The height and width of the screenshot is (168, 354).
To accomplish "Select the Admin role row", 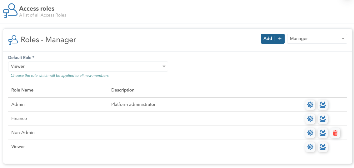I will click(x=18, y=105).
